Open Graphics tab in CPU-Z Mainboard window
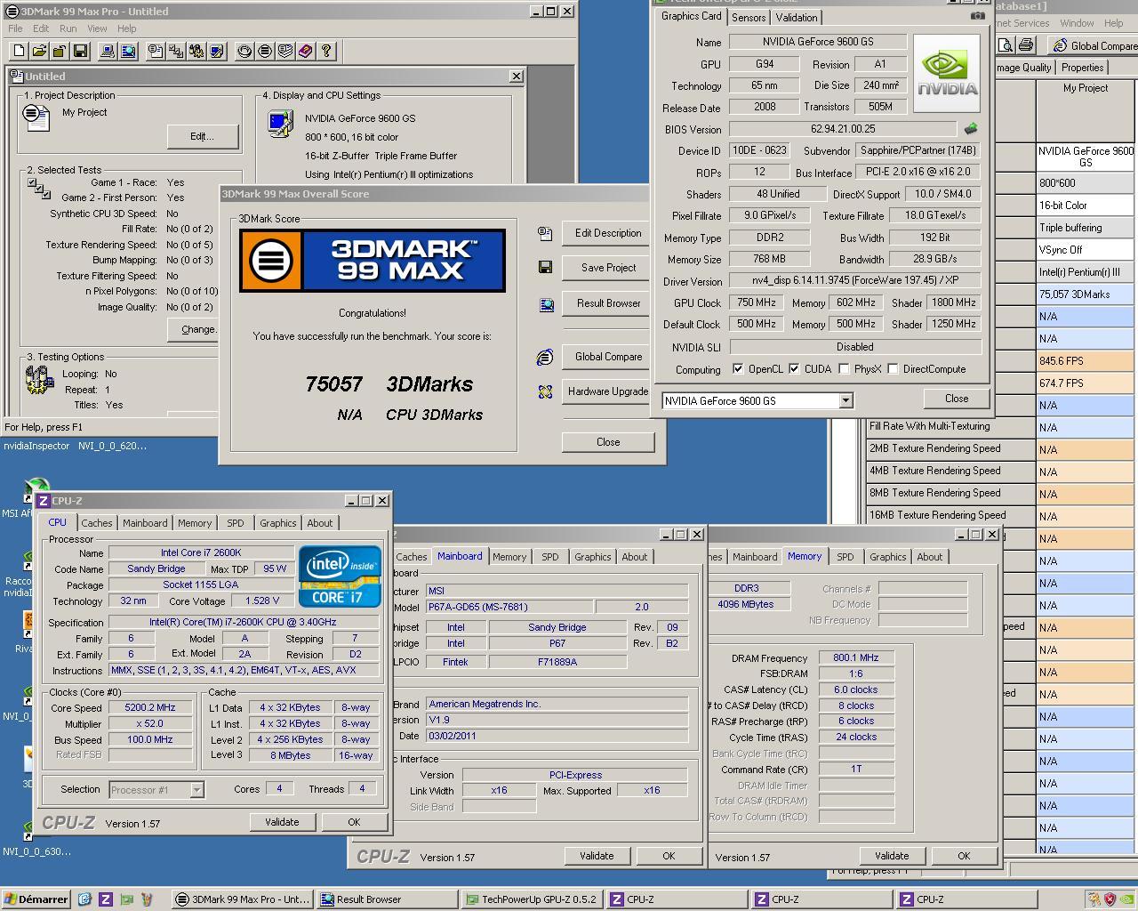The image size is (1138, 911). click(593, 557)
